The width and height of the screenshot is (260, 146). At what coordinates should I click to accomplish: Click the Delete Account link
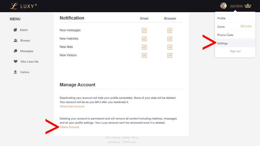click(x=69, y=127)
